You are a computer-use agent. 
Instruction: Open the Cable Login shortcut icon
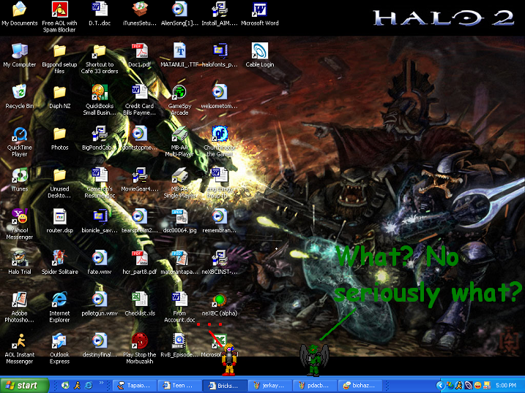click(260, 50)
